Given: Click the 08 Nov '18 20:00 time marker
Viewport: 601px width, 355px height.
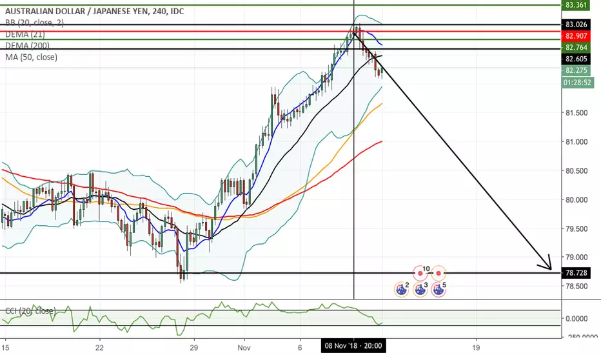Looking at the screenshot, I should coord(353,346).
